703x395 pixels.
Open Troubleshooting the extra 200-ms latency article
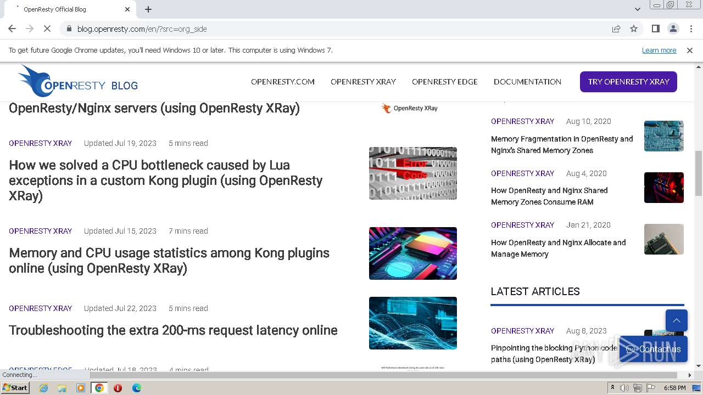click(x=173, y=330)
